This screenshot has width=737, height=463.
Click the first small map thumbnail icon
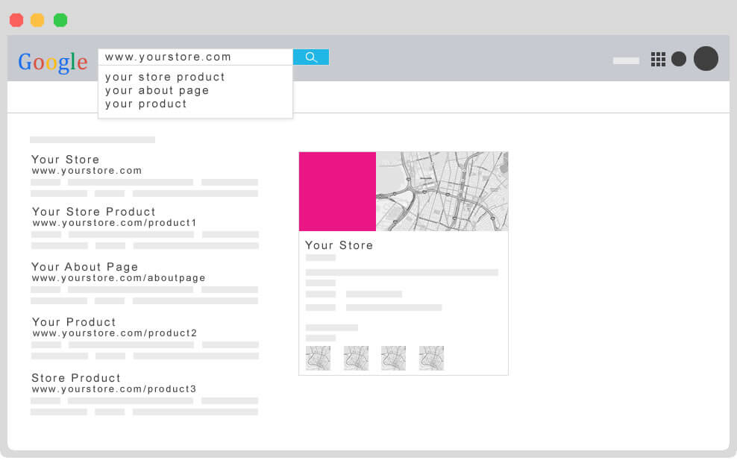coord(319,358)
